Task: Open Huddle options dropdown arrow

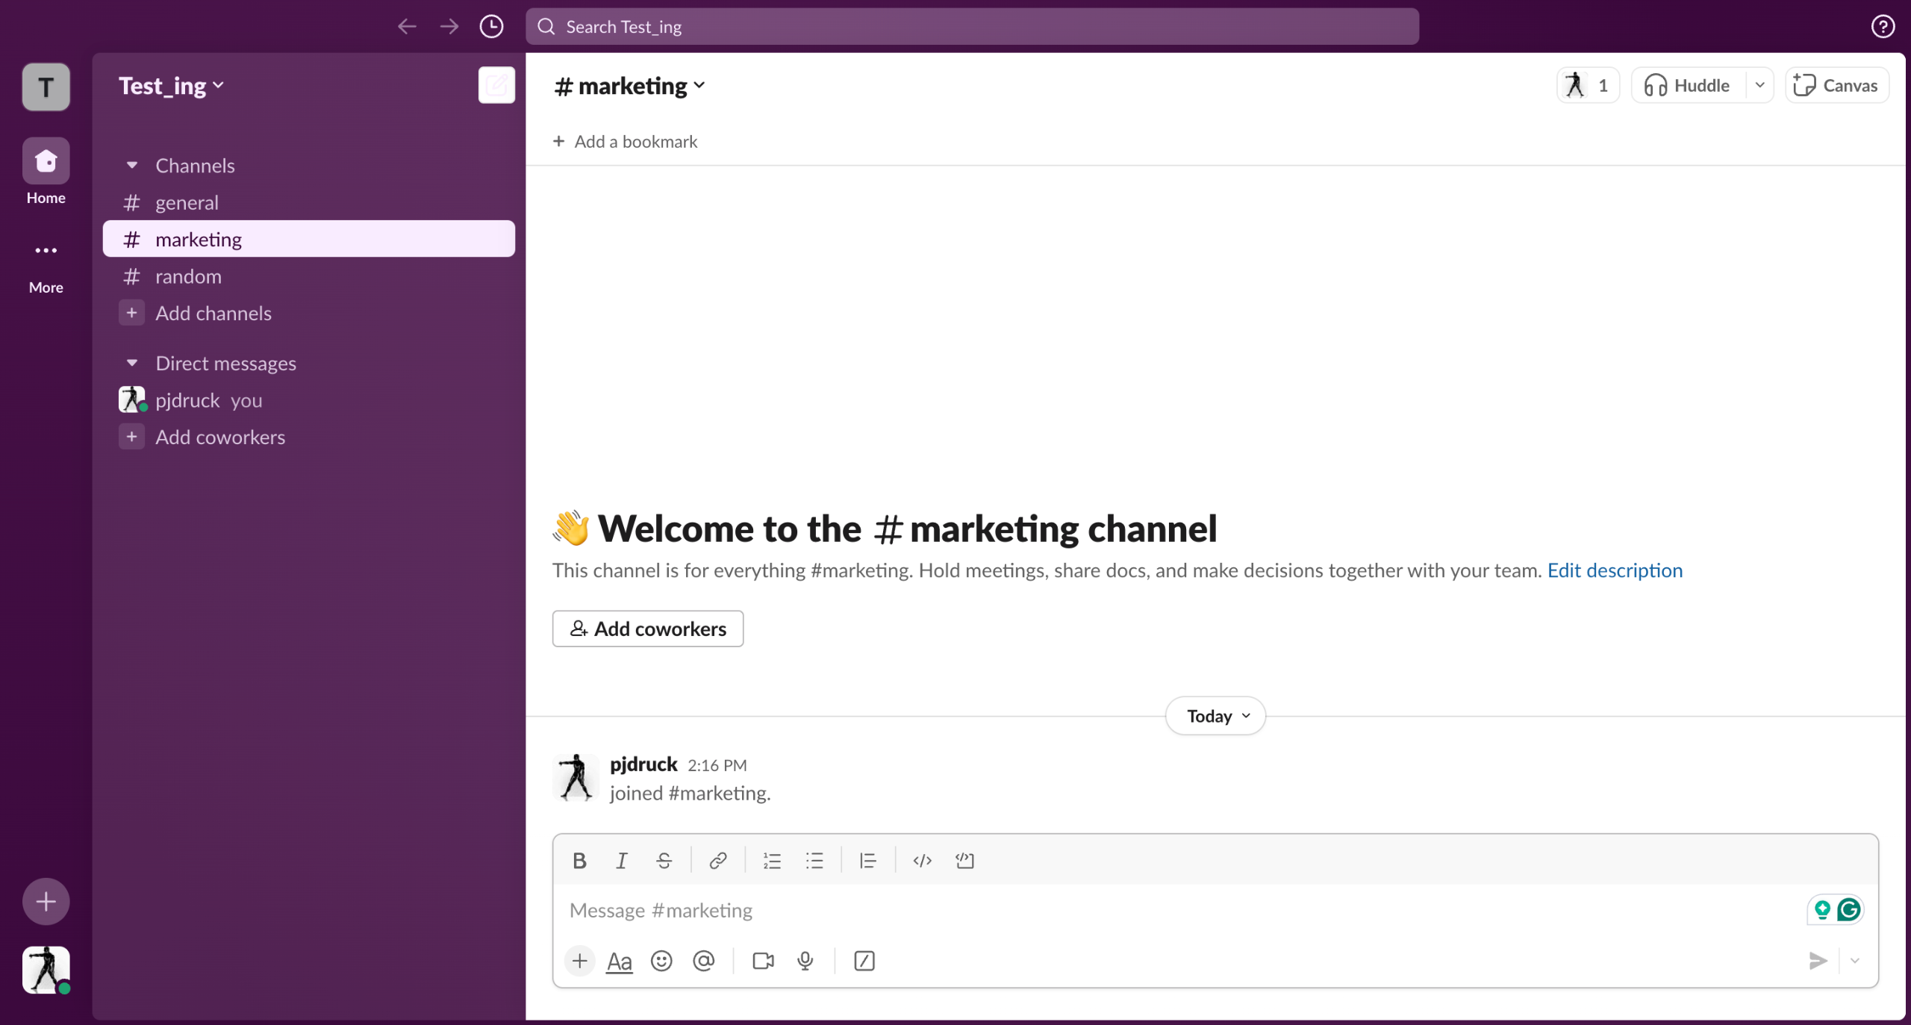Action: pyautogui.click(x=1759, y=85)
